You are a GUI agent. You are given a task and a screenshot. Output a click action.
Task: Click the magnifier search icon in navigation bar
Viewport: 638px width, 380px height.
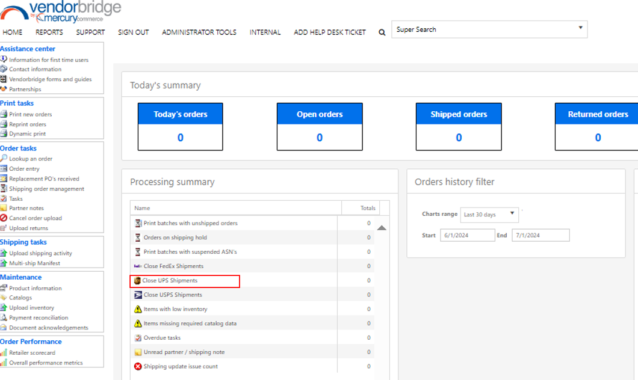coord(382,32)
